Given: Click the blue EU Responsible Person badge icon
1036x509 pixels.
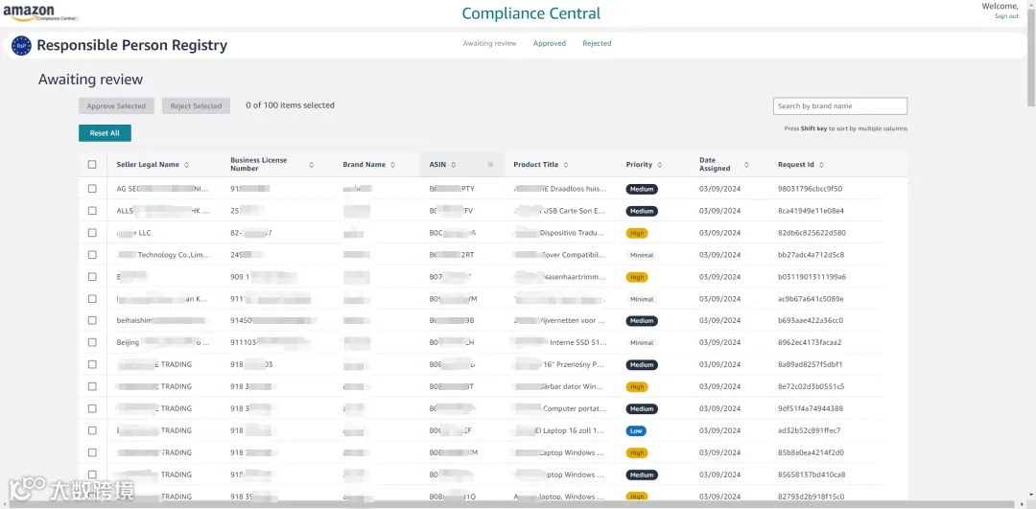Looking at the screenshot, I should (x=22, y=46).
